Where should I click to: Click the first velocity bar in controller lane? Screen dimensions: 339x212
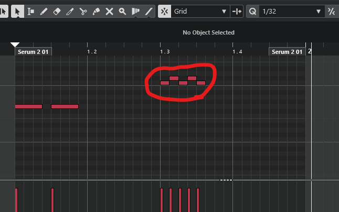pyautogui.click(x=16, y=199)
